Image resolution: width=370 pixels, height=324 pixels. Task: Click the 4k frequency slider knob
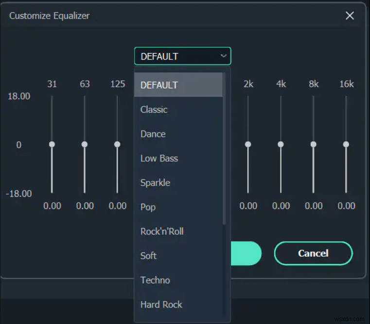(x=281, y=144)
